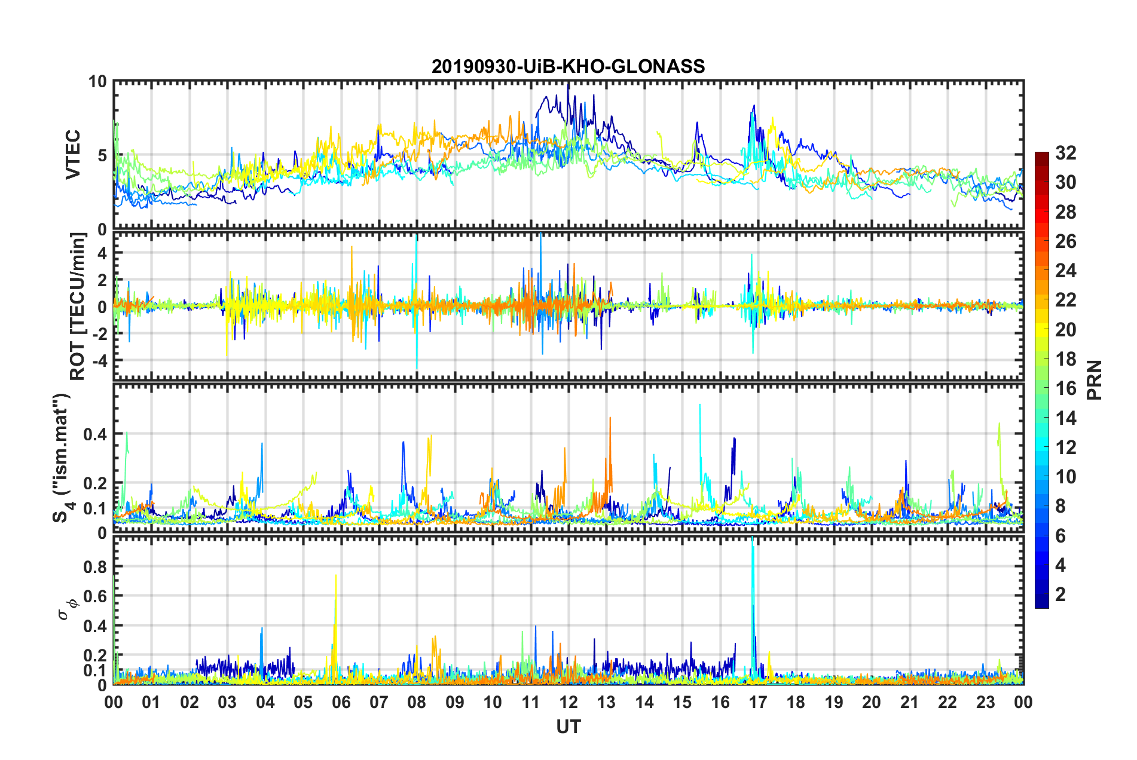Click the "12" tick label on the UT axis
Image resolution: width=1137 pixels, height=760 pixels.
(x=568, y=702)
